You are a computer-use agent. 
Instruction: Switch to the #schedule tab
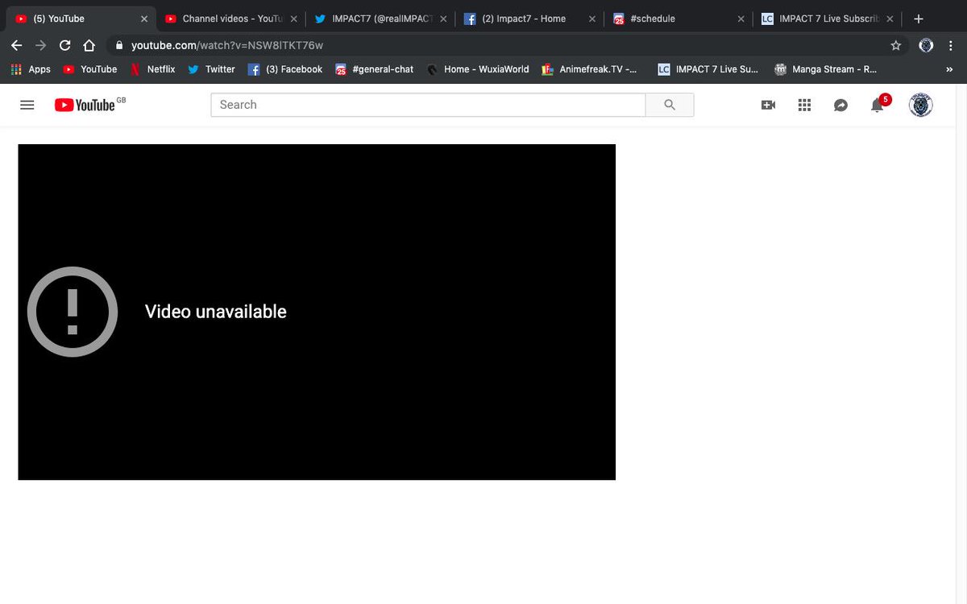click(x=679, y=19)
